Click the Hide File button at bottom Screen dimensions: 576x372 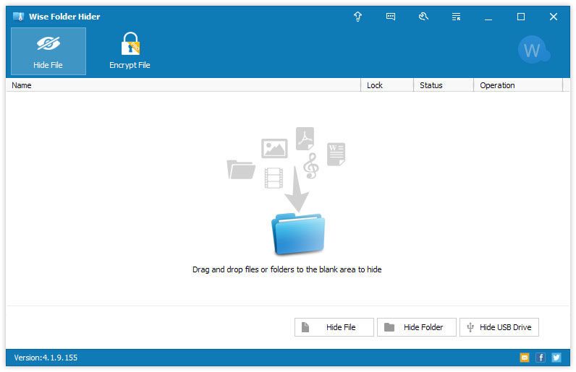point(334,327)
